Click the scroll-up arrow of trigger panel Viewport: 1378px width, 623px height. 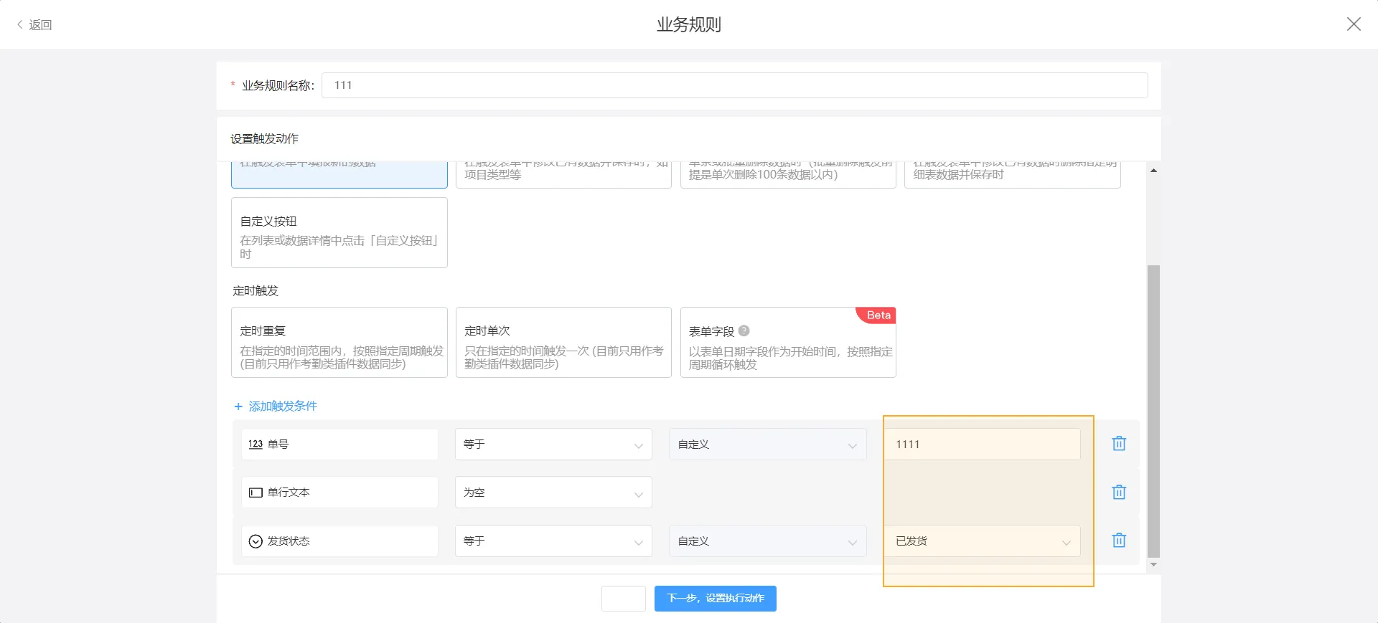coord(1153,171)
